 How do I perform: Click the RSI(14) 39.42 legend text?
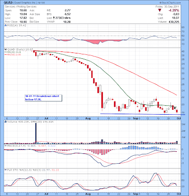pos(16,25)
